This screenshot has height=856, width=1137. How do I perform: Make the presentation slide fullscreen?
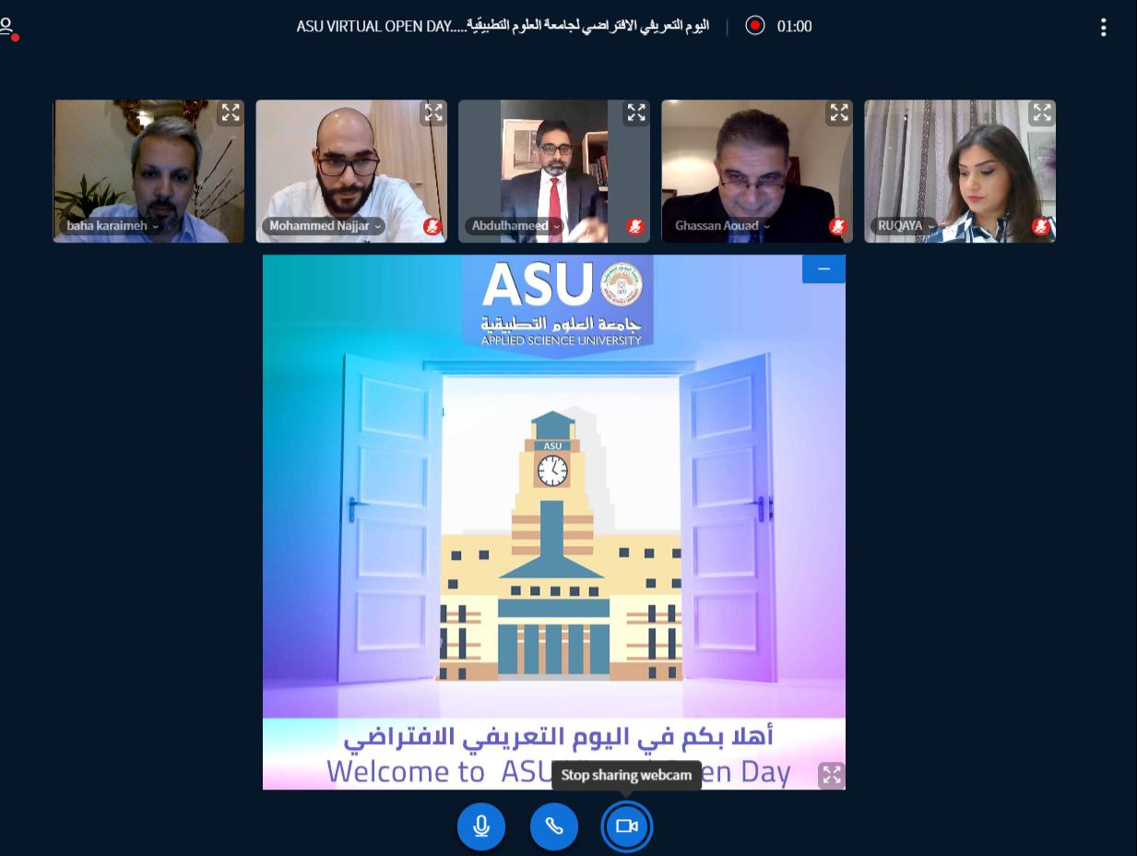click(832, 775)
